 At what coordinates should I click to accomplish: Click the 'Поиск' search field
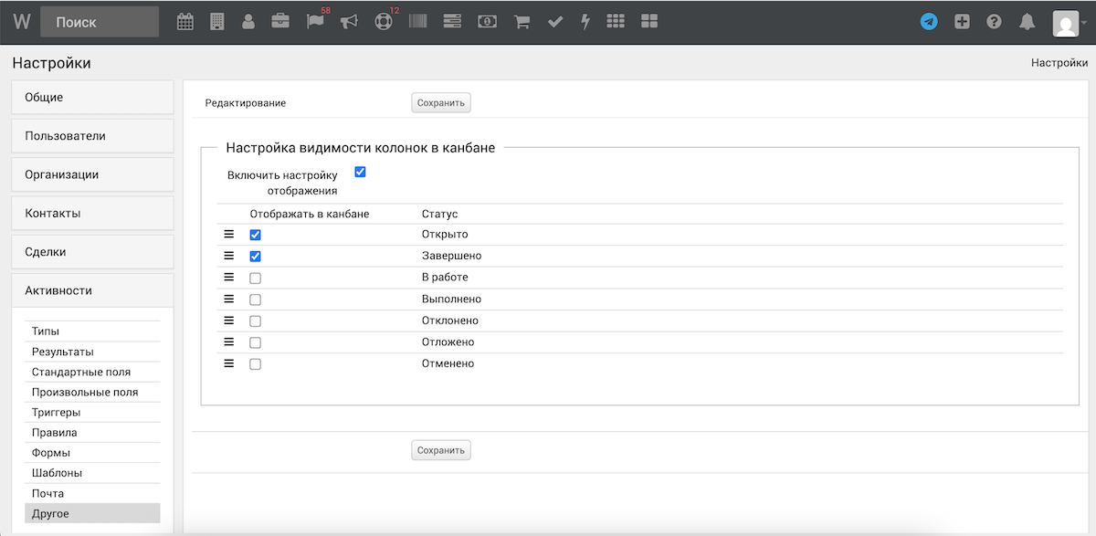[99, 23]
